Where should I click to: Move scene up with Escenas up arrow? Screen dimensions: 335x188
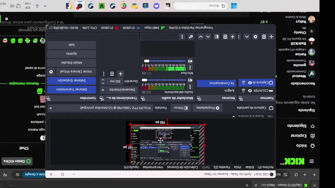coord(201,37)
